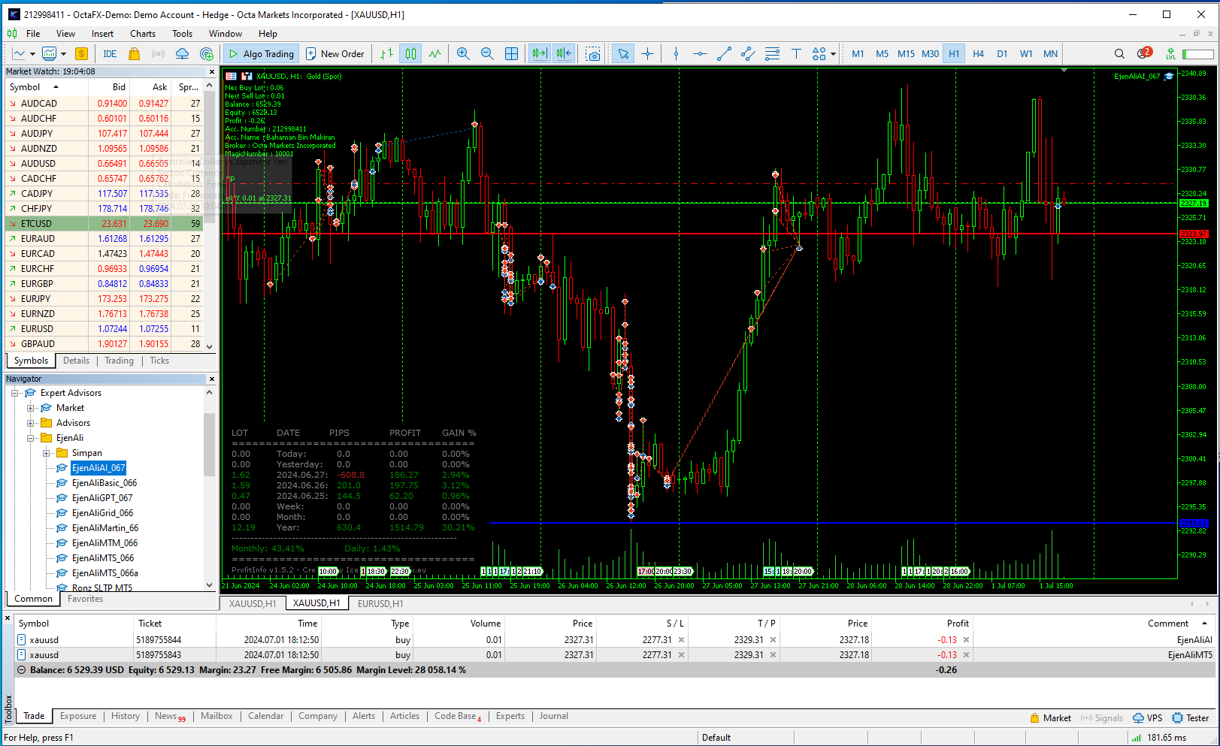Select the line chart display mode
Viewport: 1220px width, 746px height.
click(434, 53)
